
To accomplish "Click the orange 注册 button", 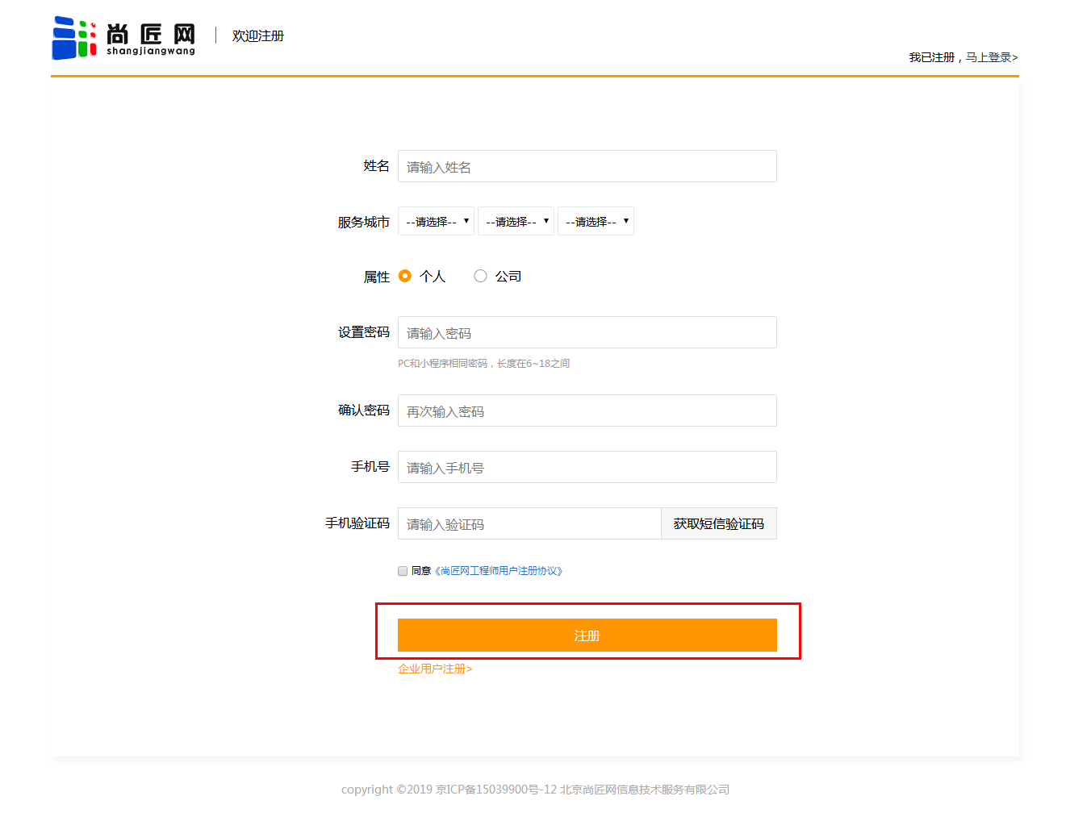I will [587, 636].
